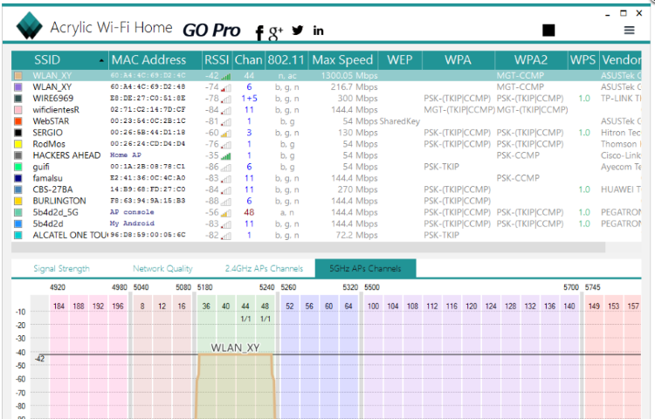The image size is (655, 419).
Task: Select the wificlientesR network name
Action: click(x=56, y=110)
